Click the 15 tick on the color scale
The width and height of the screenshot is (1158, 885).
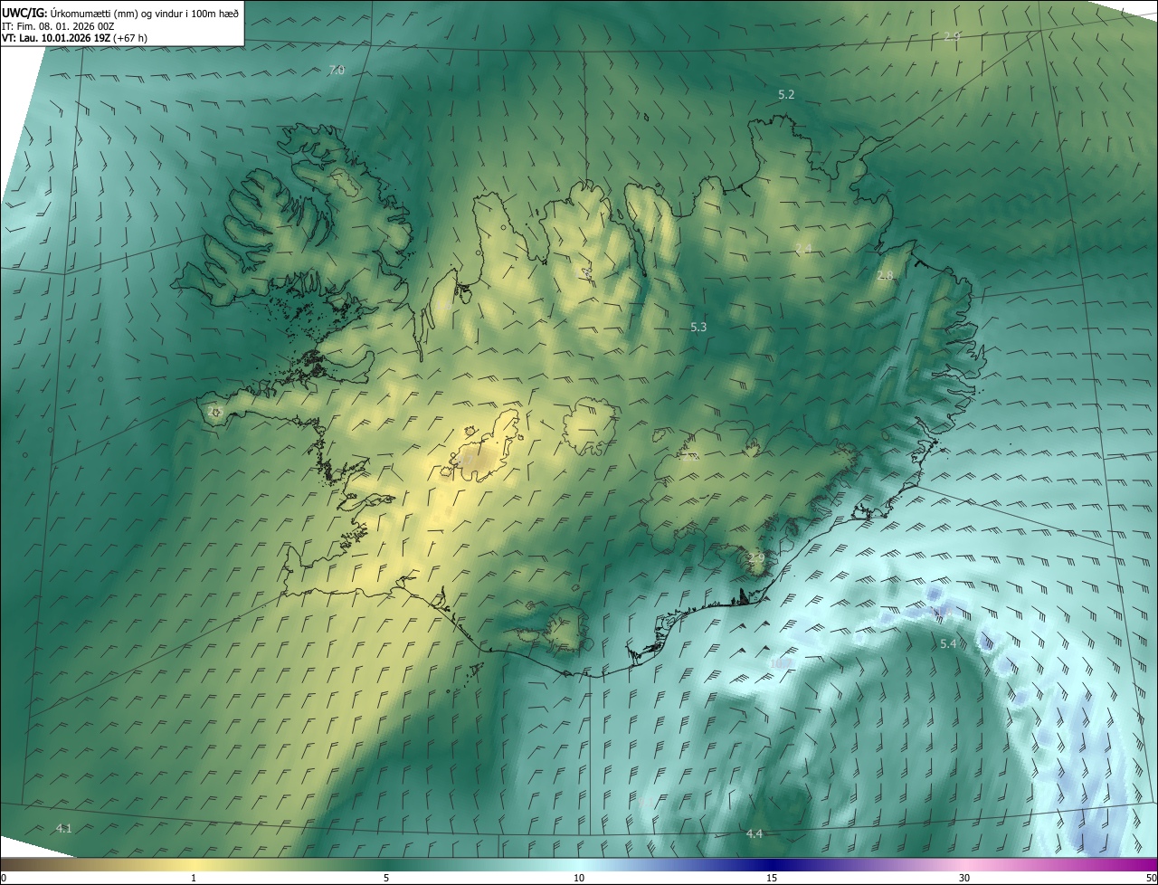click(x=772, y=878)
